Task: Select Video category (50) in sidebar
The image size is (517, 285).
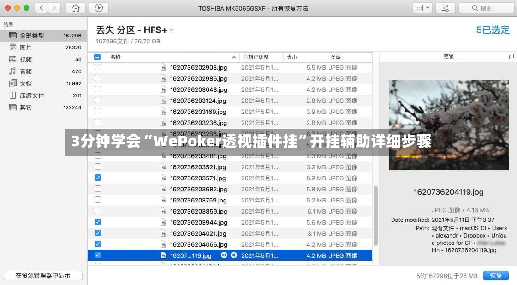Action: click(x=43, y=59)
